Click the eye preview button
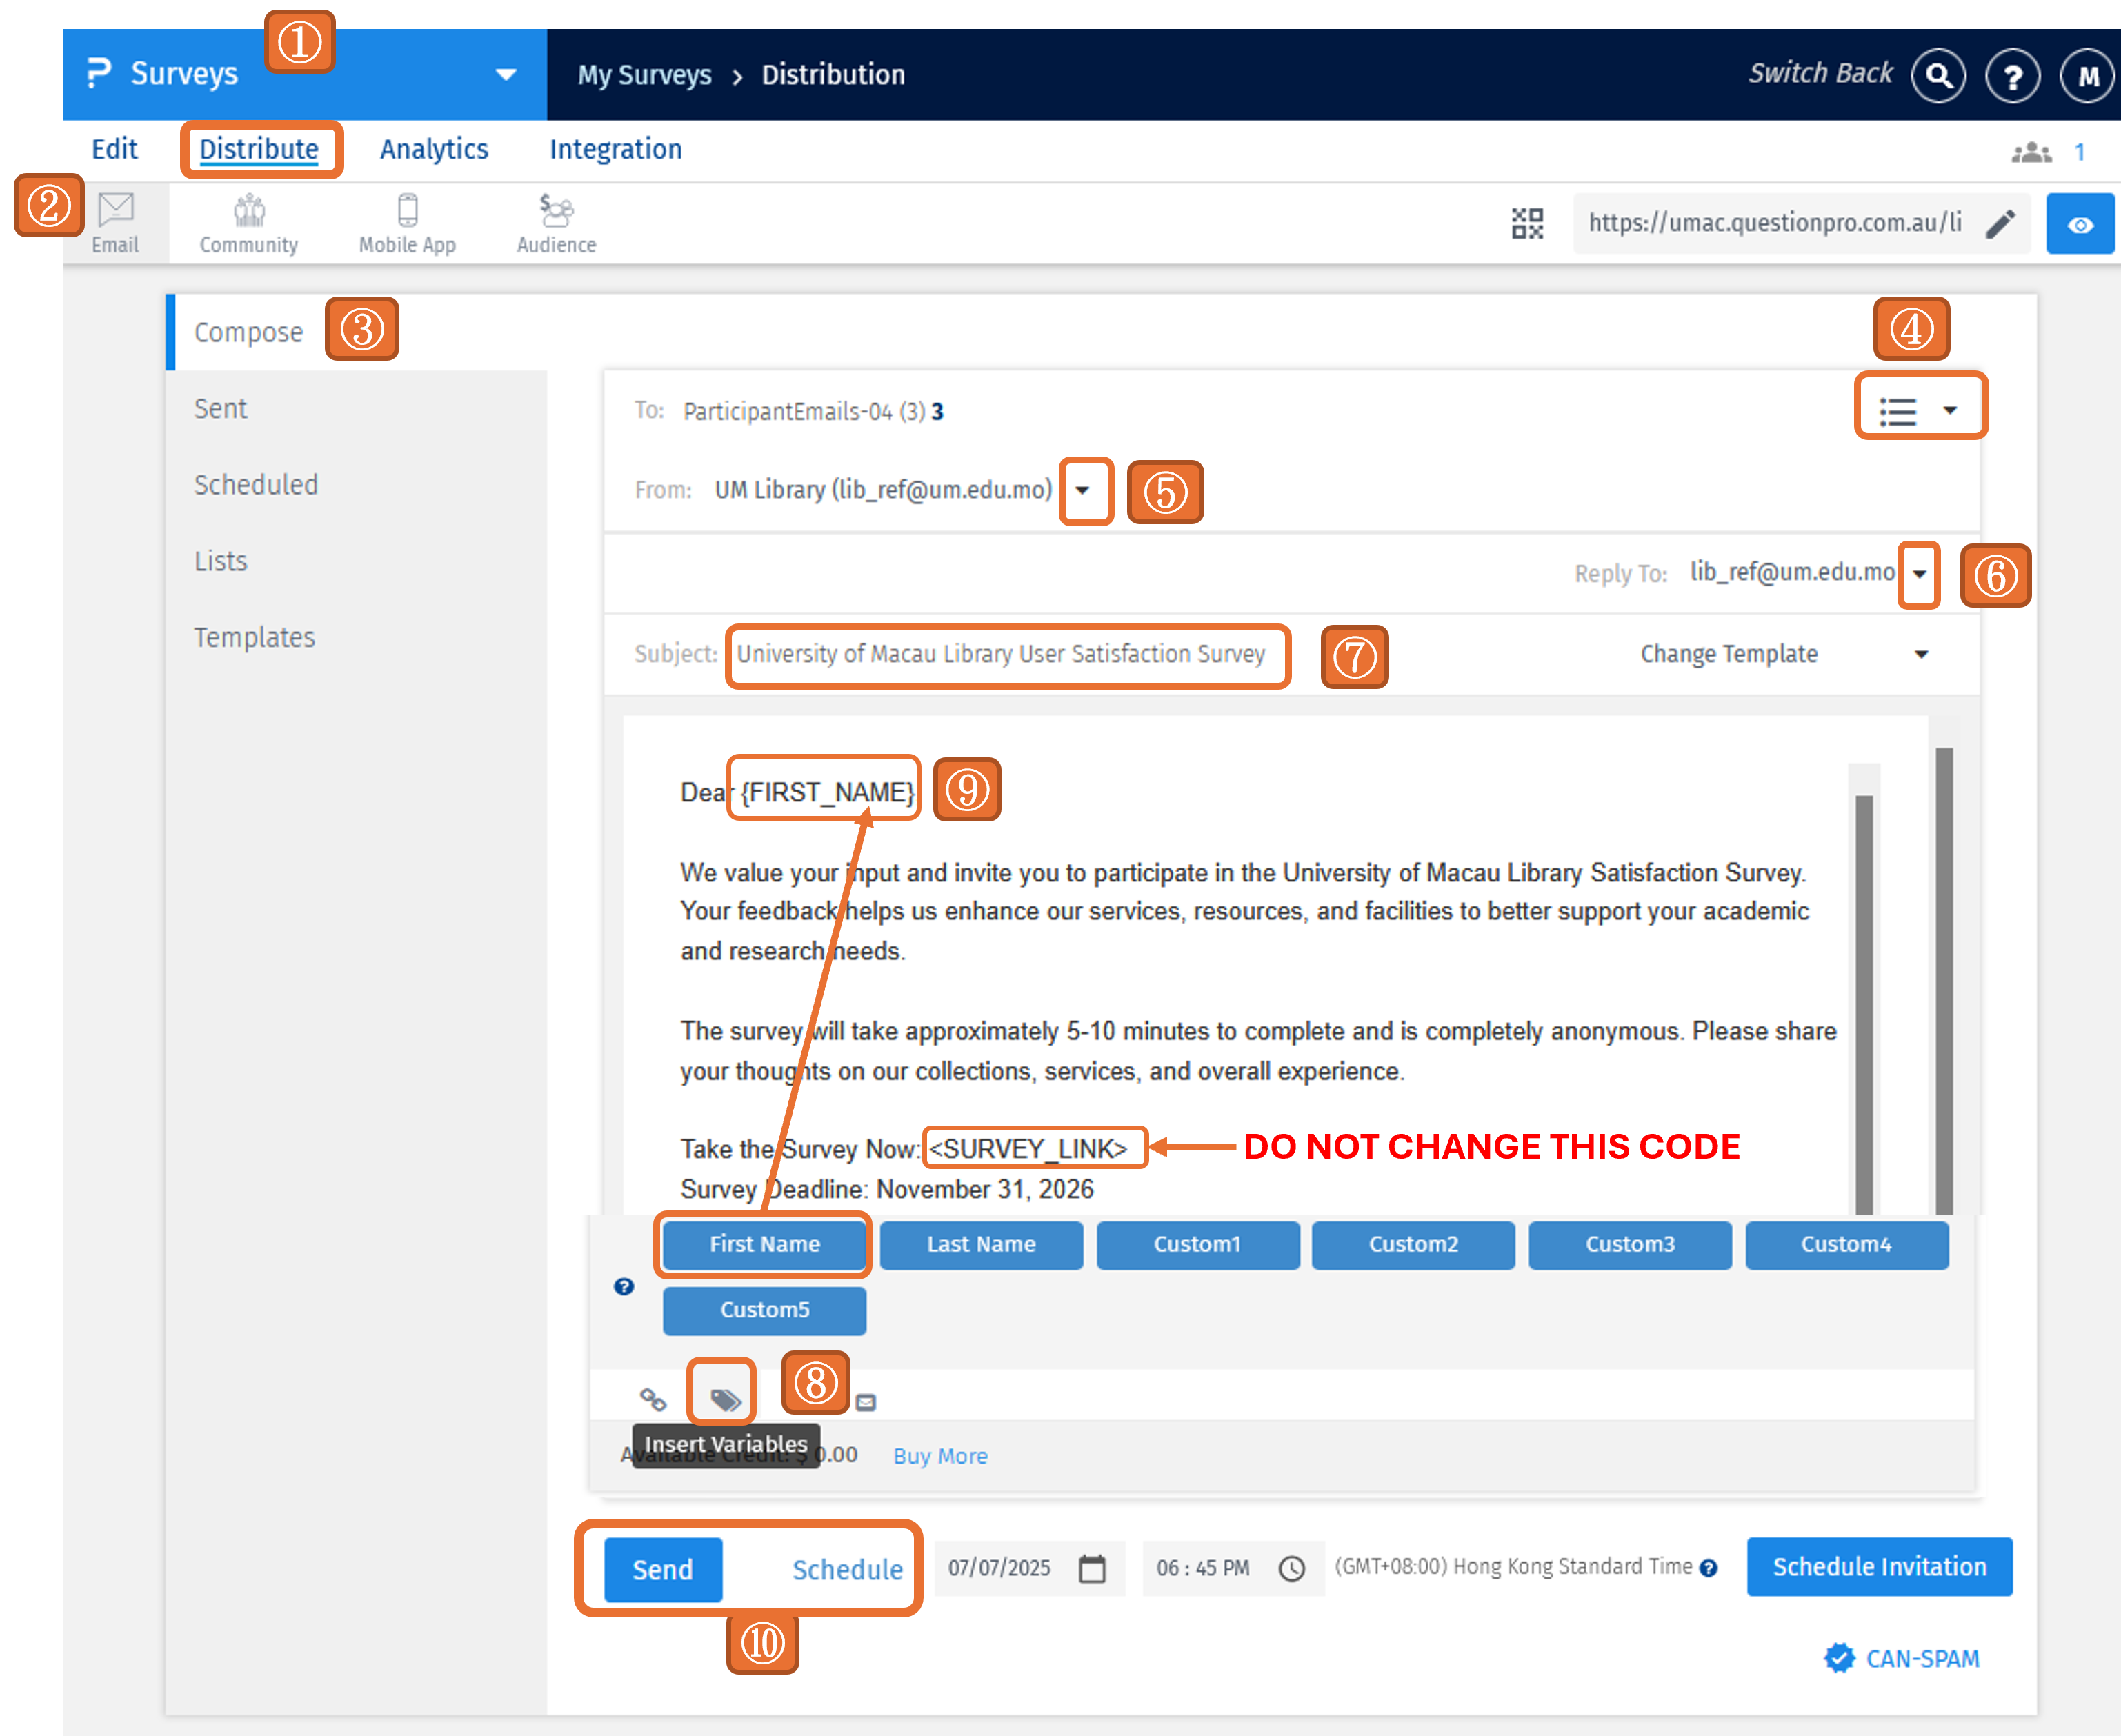2121x1736 pixels. (x=2080, y=225)
